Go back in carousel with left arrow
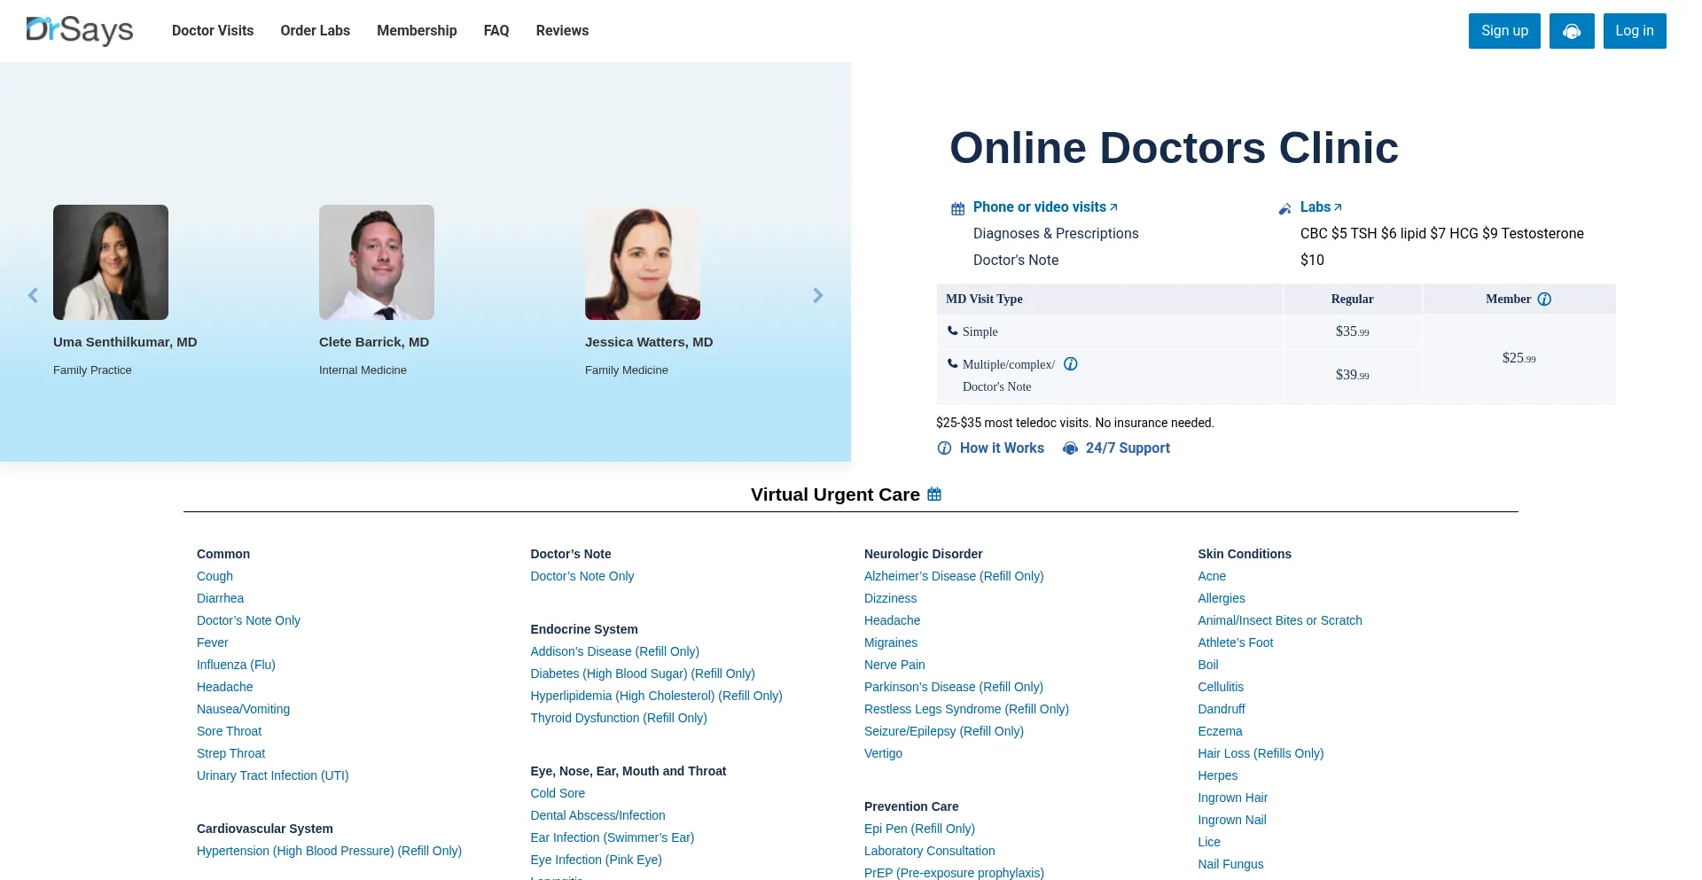Image resolution: width=1702 pixels, height=880 pixels. (x=33, y=295)
